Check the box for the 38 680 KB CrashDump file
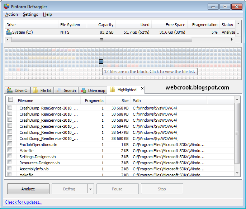246x209 pixels. [10, 138]
